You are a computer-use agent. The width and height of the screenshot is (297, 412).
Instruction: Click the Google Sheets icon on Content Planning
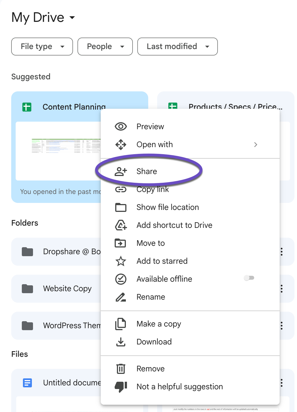click(x=26, y=107)
